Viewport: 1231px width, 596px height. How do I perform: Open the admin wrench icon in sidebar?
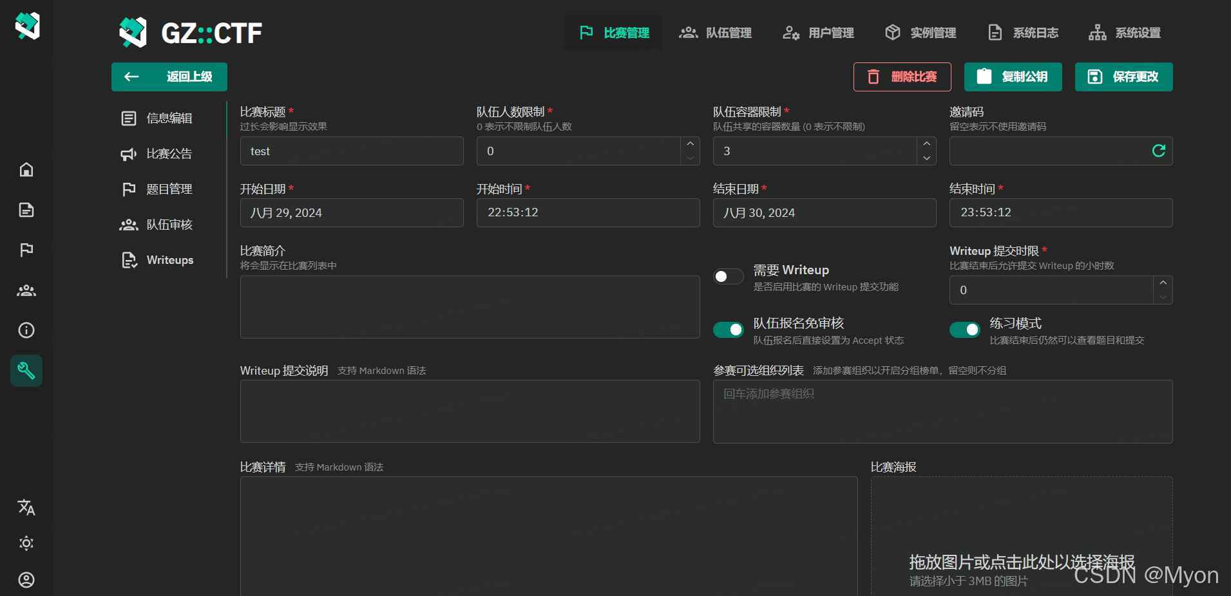tap(26, 371)
